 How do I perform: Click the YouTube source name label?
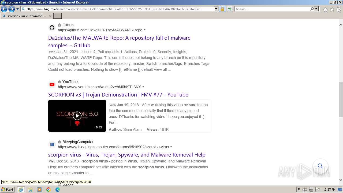pos(70,82)
